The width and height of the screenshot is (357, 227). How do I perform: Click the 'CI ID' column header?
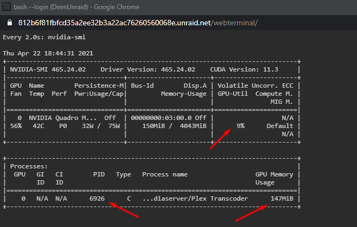click(x=59, y=179)
